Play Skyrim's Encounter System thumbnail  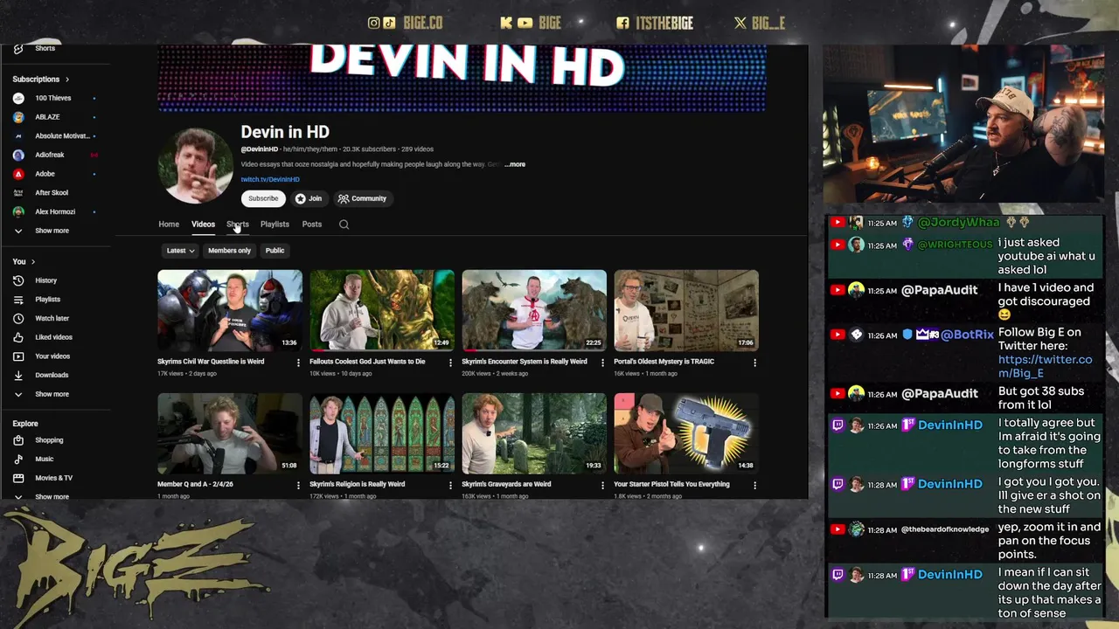pyautogui.click(x=534, y=310)
